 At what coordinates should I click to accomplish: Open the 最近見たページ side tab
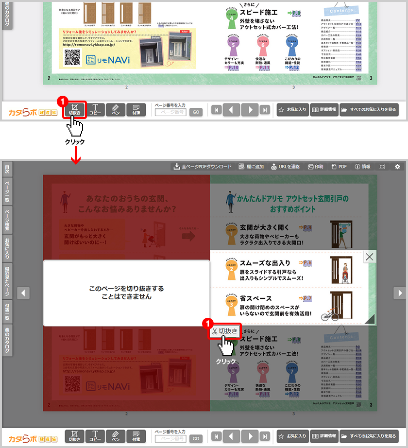pyautogui.click(x=7, y=281)
